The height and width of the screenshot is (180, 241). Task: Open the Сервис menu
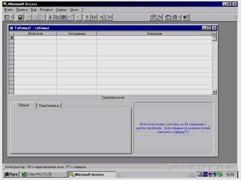click(x=61, y=10)
